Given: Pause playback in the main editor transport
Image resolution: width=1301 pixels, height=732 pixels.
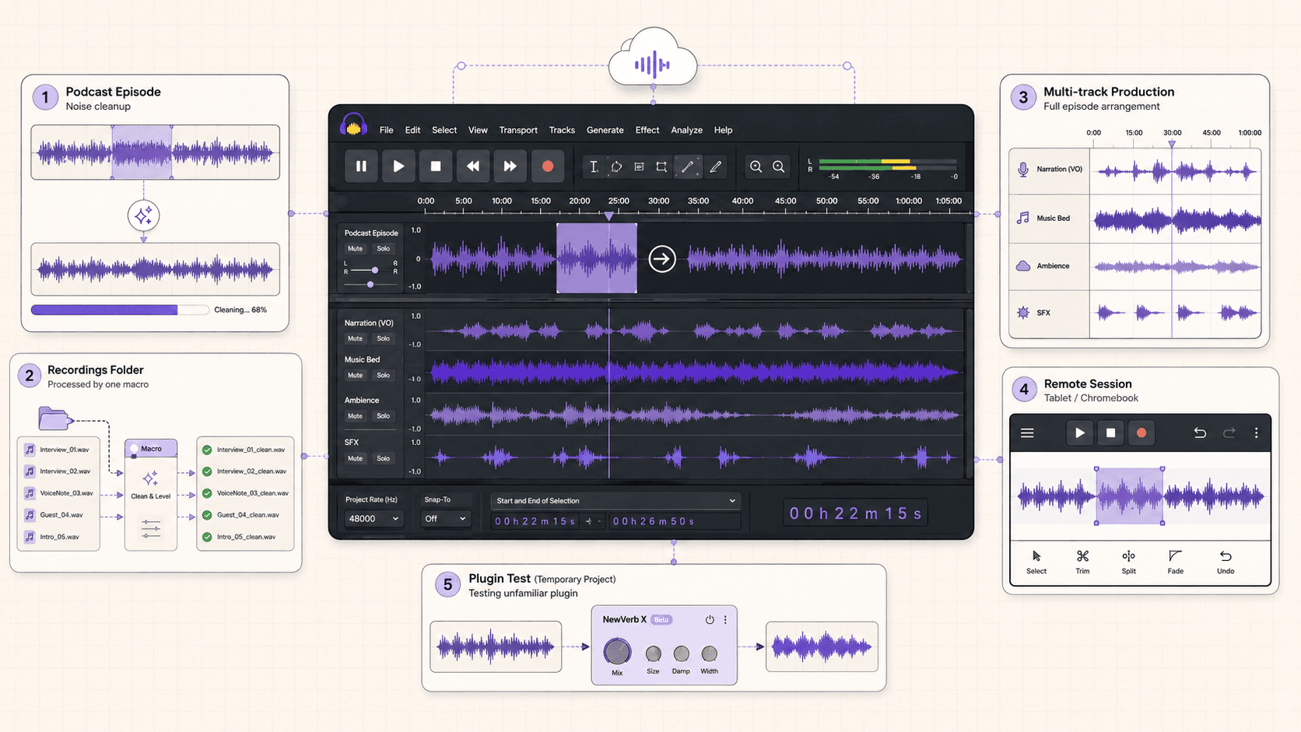Looking at the screenshot, I should 361,166.
